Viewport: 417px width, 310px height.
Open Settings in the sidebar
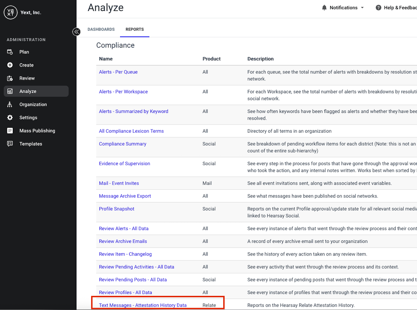(x=36, y=117)
